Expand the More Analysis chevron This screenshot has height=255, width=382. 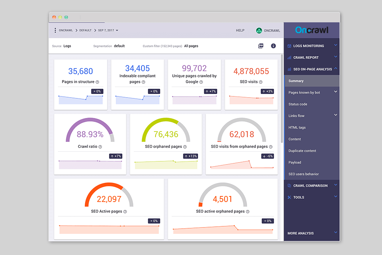(335, 232)
